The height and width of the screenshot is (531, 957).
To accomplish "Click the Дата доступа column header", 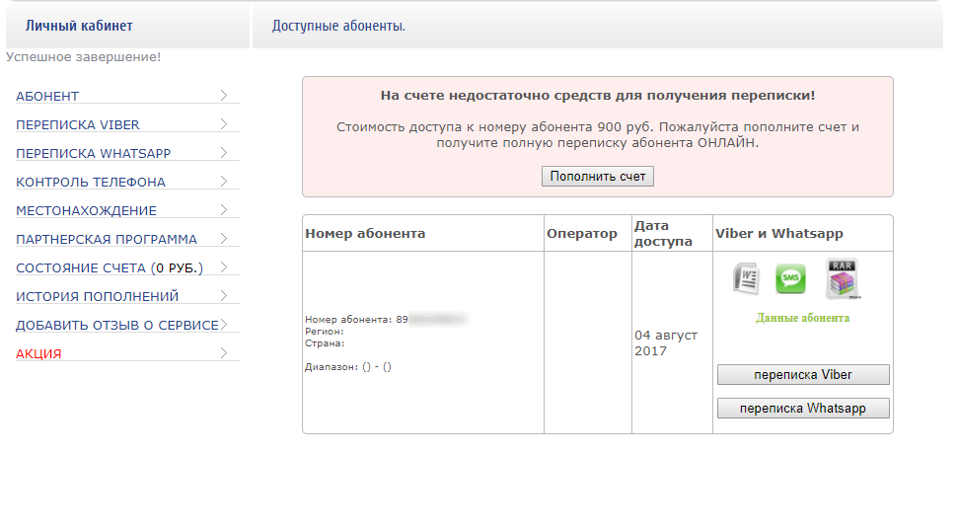I will coord(653,233).
